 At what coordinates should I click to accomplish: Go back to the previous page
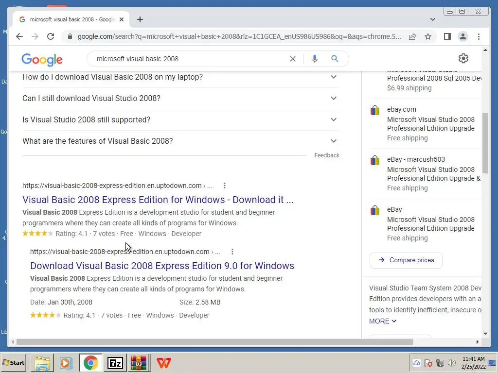[x=19, y=36]
